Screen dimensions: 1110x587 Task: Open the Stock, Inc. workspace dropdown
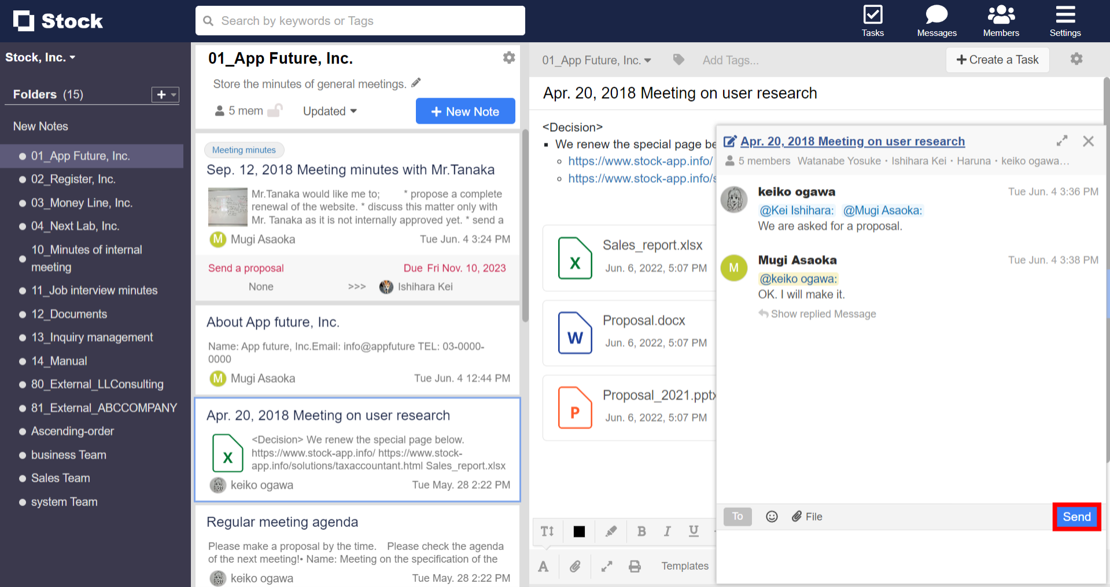40,57
